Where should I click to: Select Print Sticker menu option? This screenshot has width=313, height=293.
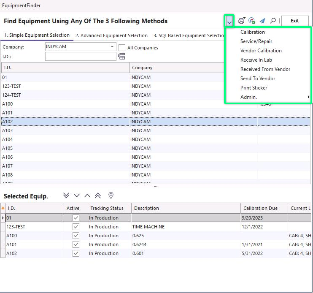(x=254, y=88)
